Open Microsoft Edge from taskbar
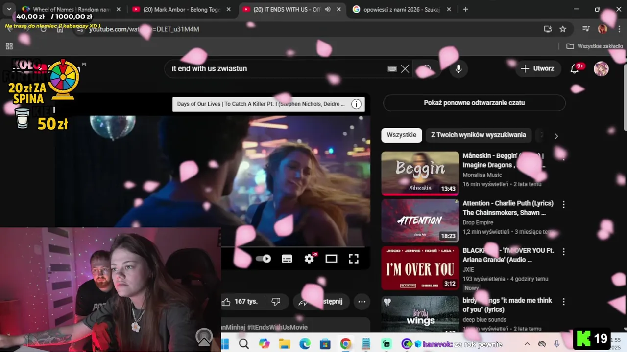This screenshot has width=627, height=352. point(305,344)
